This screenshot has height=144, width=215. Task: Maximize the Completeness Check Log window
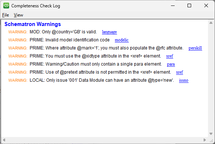[189, 5]
